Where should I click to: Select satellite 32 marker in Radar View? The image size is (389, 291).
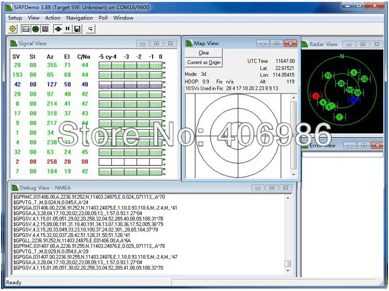coord(364,79)
